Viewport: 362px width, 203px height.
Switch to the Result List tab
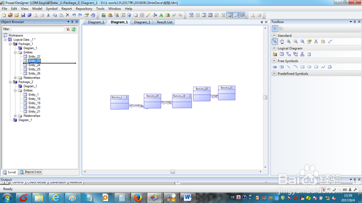click(164, 22)
